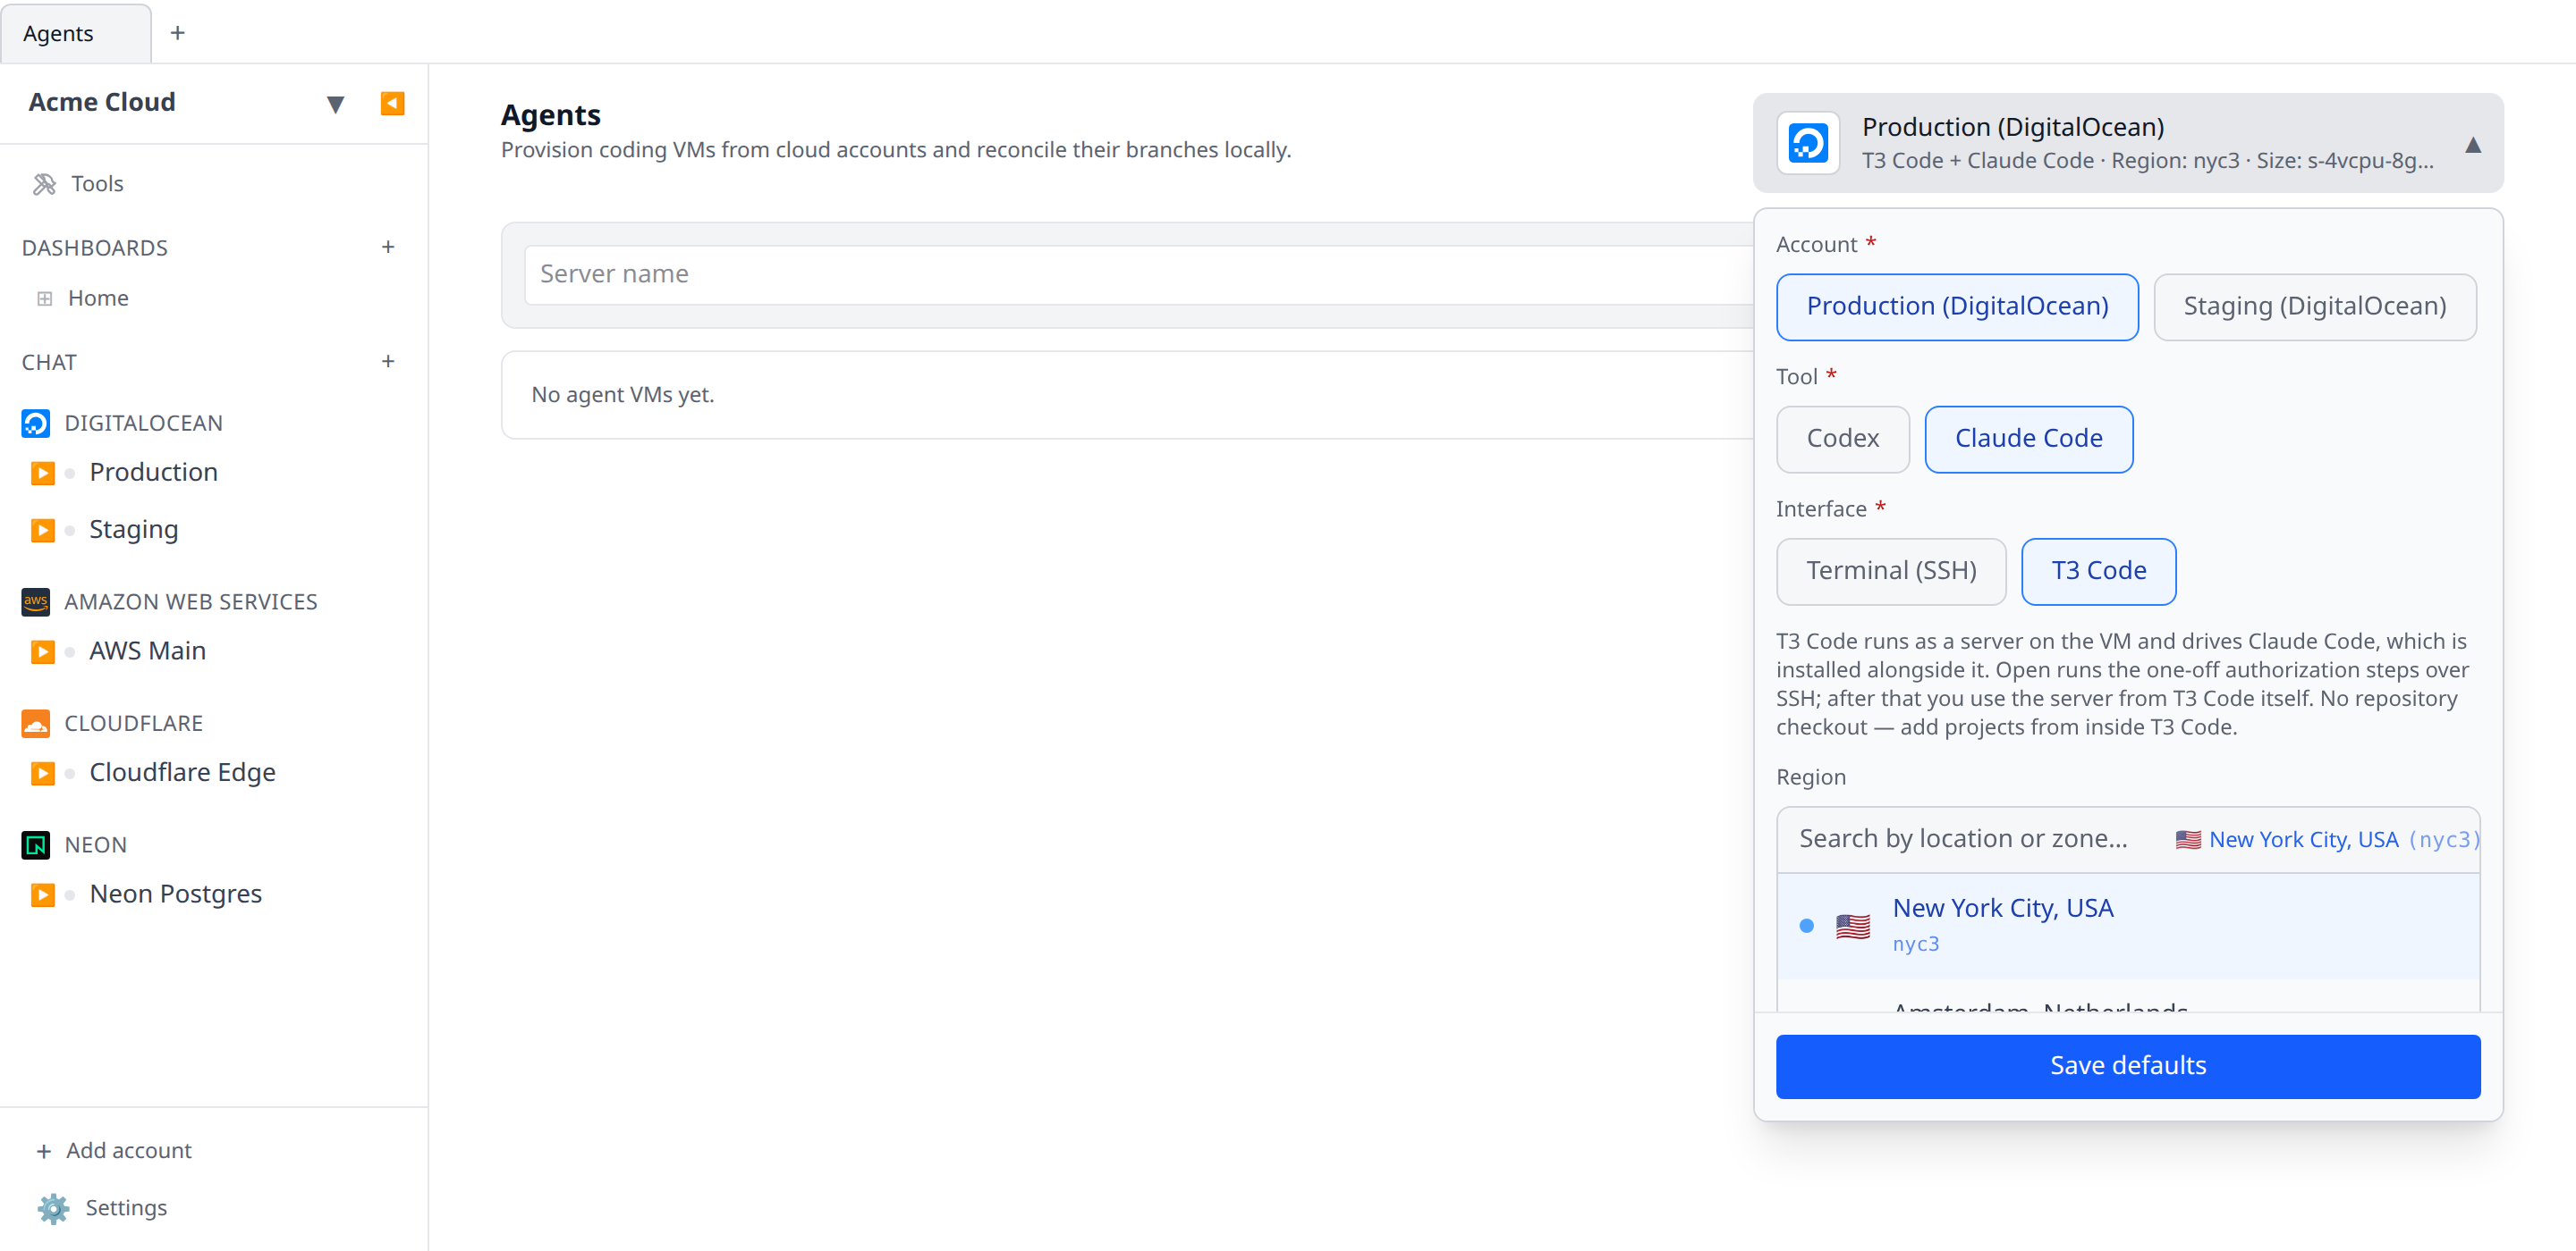Click the CHAT section label
2576x1251 pixels.
(49, 363)
